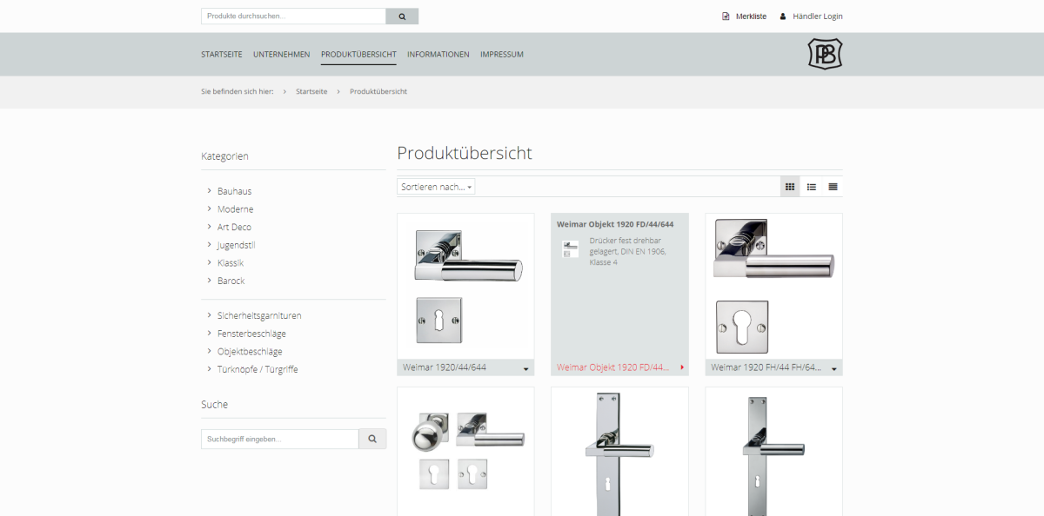
Task: Open the Merkliste link
Action: coord(751,17)
